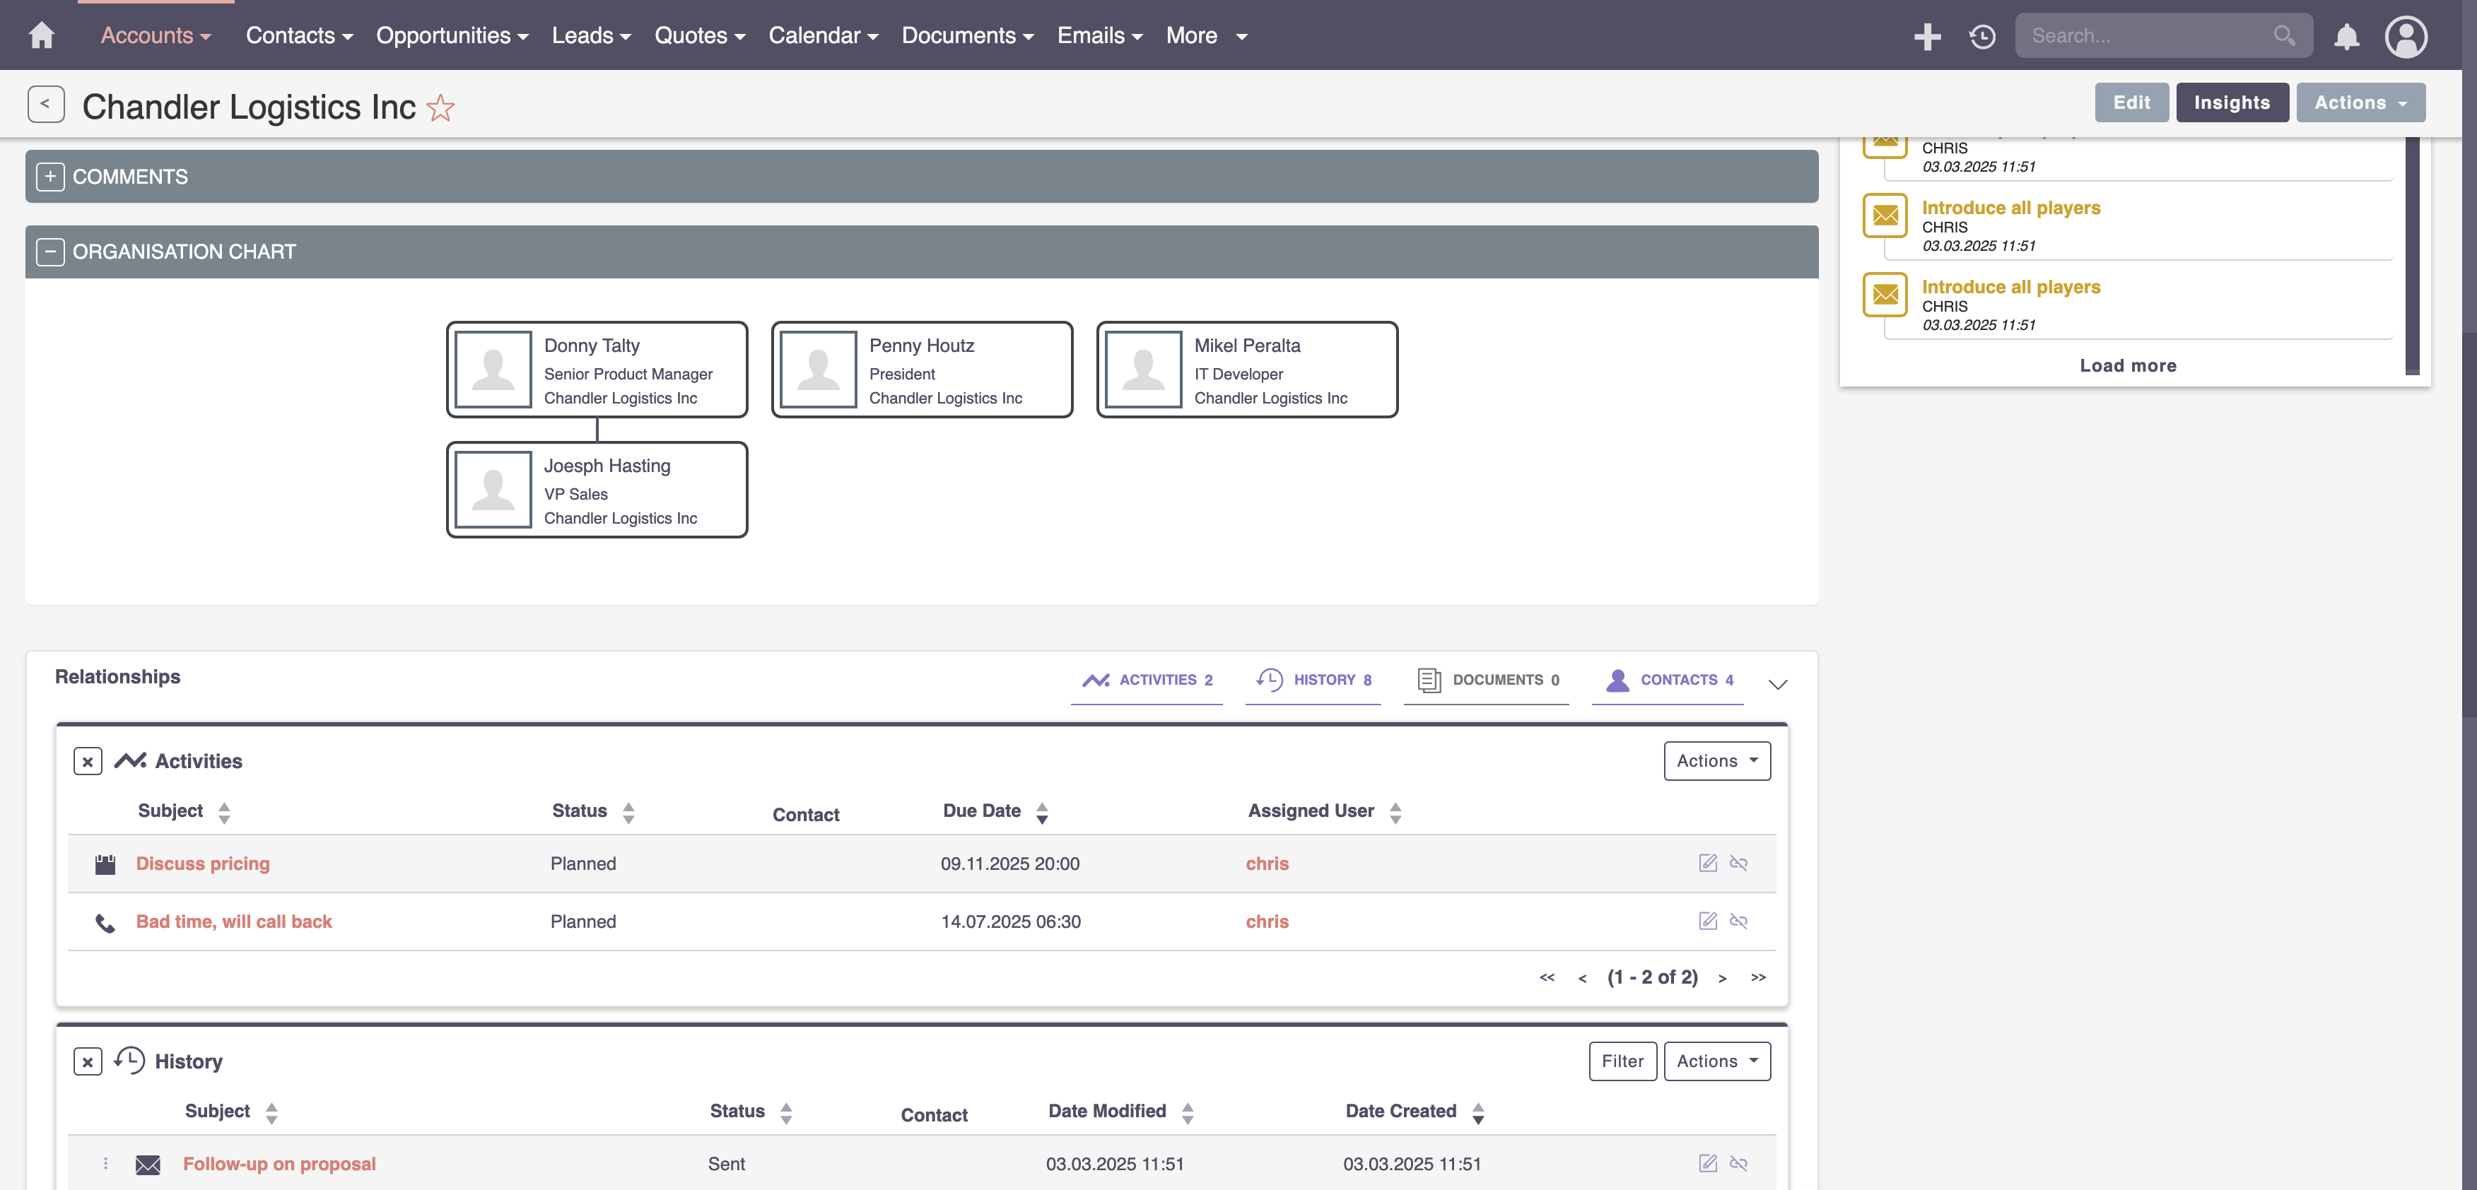Open the Follow-up on proposal email link
The image size is (2477, 1190).
[279, 1163]
